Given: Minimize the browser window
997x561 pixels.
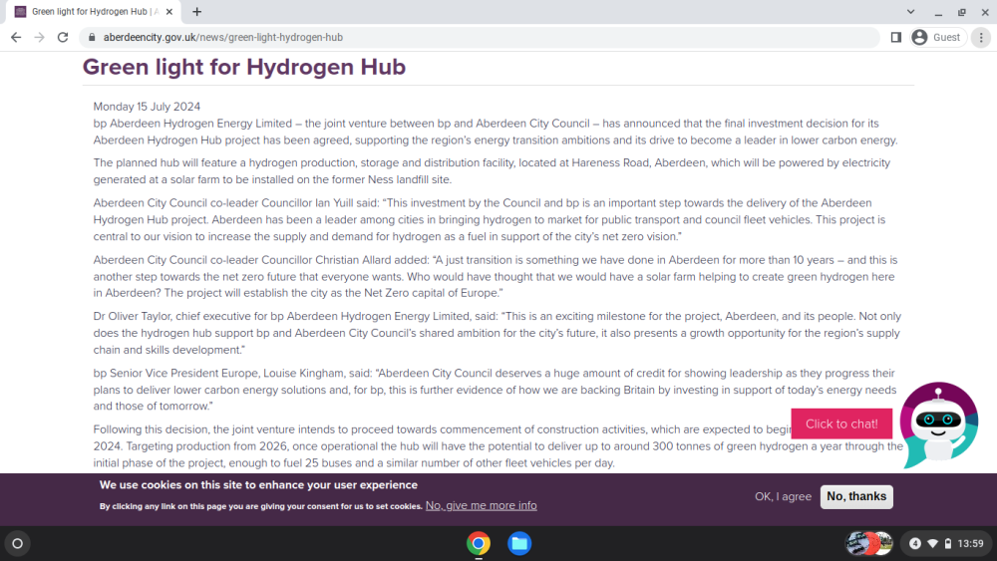Looking at the screenshot, I should point(938,12).
